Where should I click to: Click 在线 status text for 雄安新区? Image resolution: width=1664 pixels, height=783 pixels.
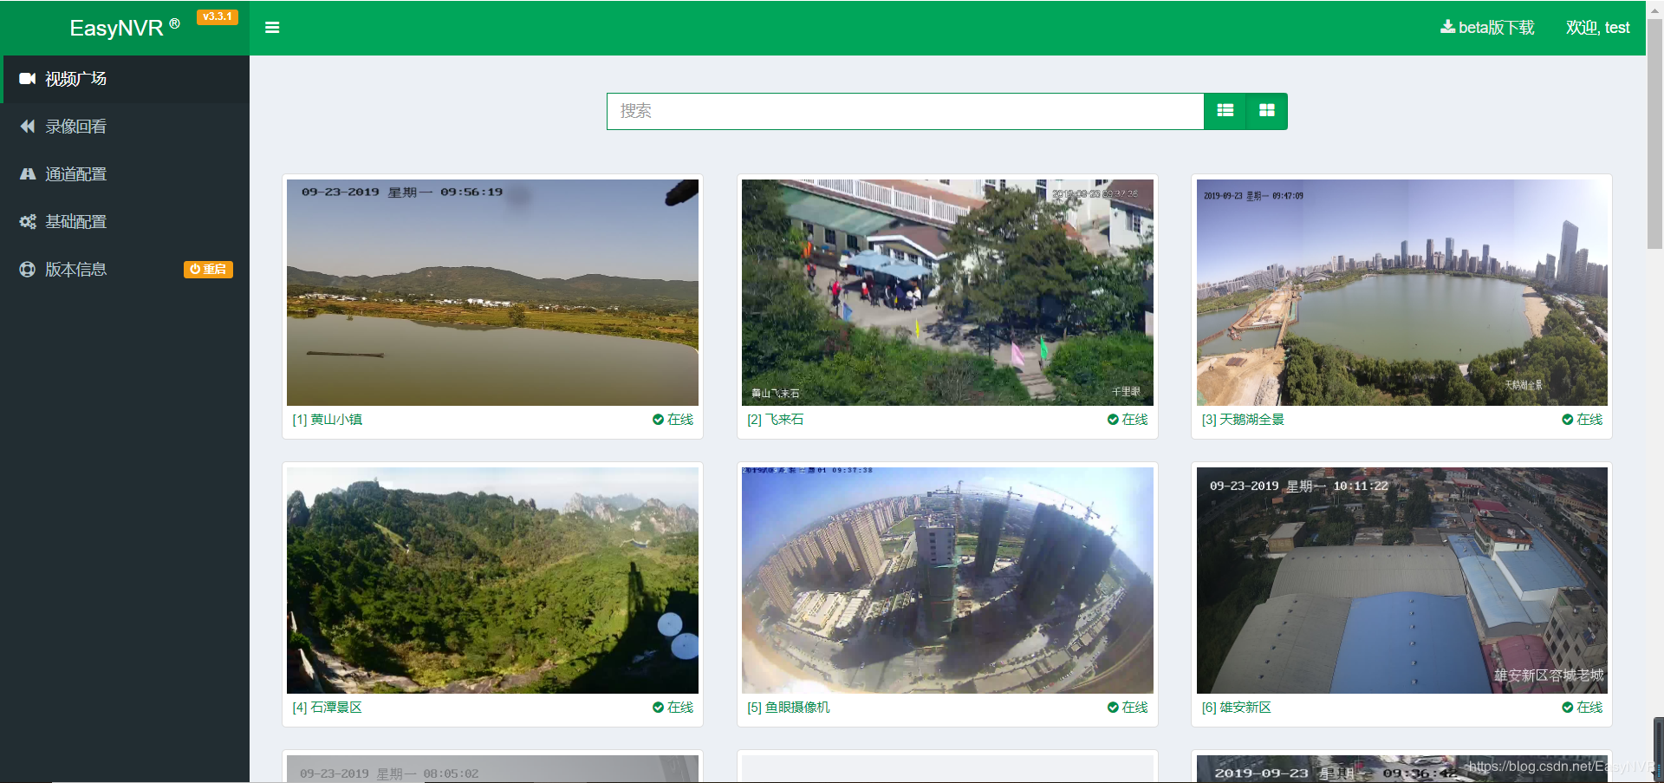click(x=1589, y=708)
